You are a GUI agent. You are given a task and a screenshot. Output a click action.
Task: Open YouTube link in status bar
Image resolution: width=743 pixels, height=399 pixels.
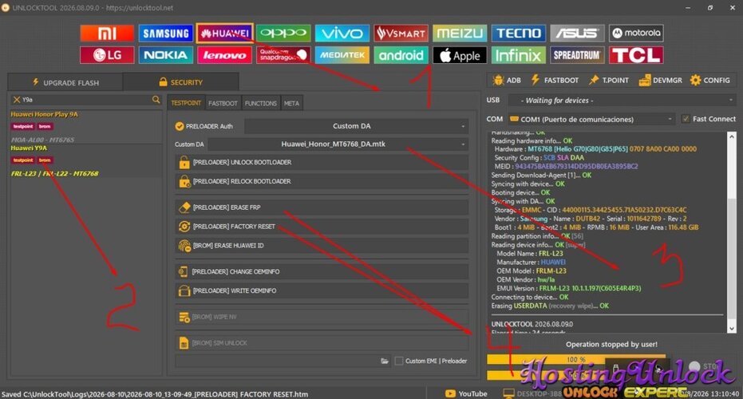466,393
